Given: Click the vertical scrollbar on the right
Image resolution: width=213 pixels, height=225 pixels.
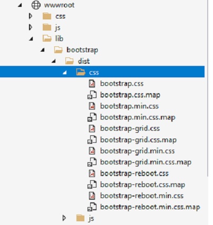Looking at the screenshot, I should 208,88.
